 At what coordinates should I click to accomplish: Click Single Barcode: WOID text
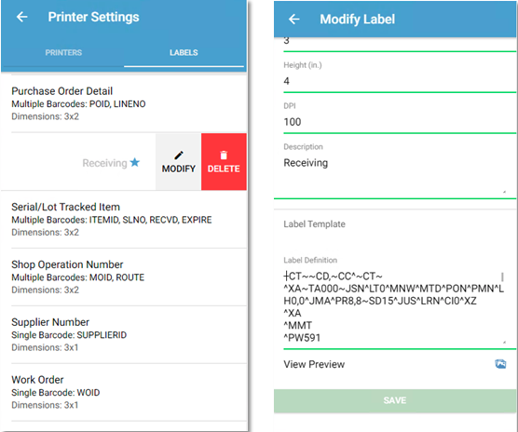[56, 393]
